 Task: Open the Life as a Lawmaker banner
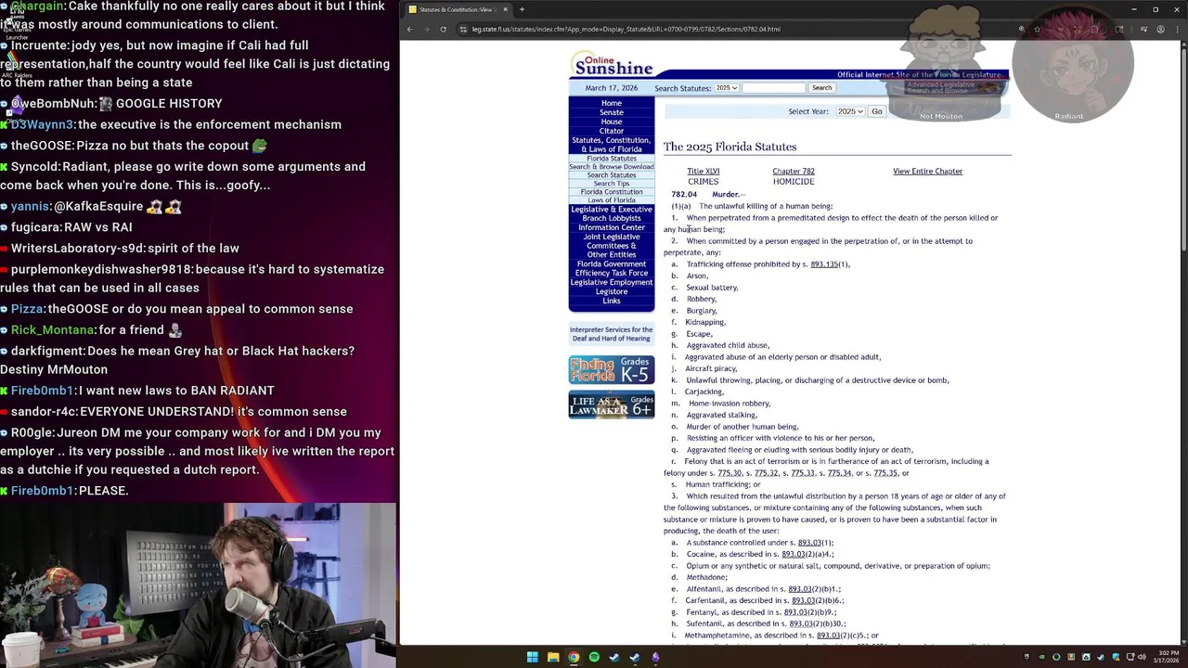click(612, 405)
